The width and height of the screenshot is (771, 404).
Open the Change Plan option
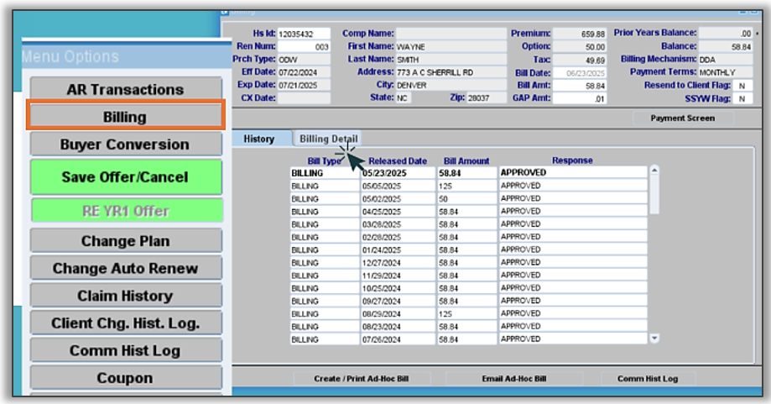point(125,241)
